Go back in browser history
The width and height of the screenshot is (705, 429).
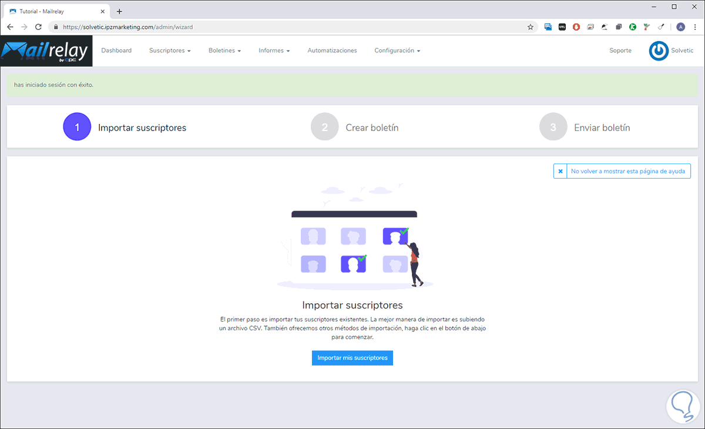pos(10,27)
